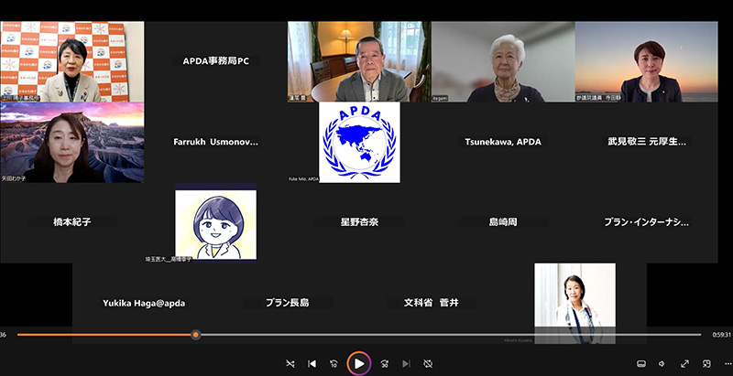This screenshot has width=733, height=376.
Task: Click the sunset background participant video
Action: pos(646,61)
